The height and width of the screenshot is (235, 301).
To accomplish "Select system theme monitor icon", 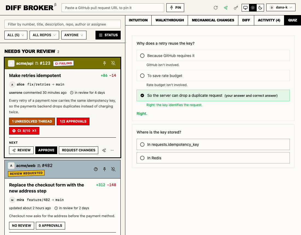I will pyautogui.click(x=245, y=8).
